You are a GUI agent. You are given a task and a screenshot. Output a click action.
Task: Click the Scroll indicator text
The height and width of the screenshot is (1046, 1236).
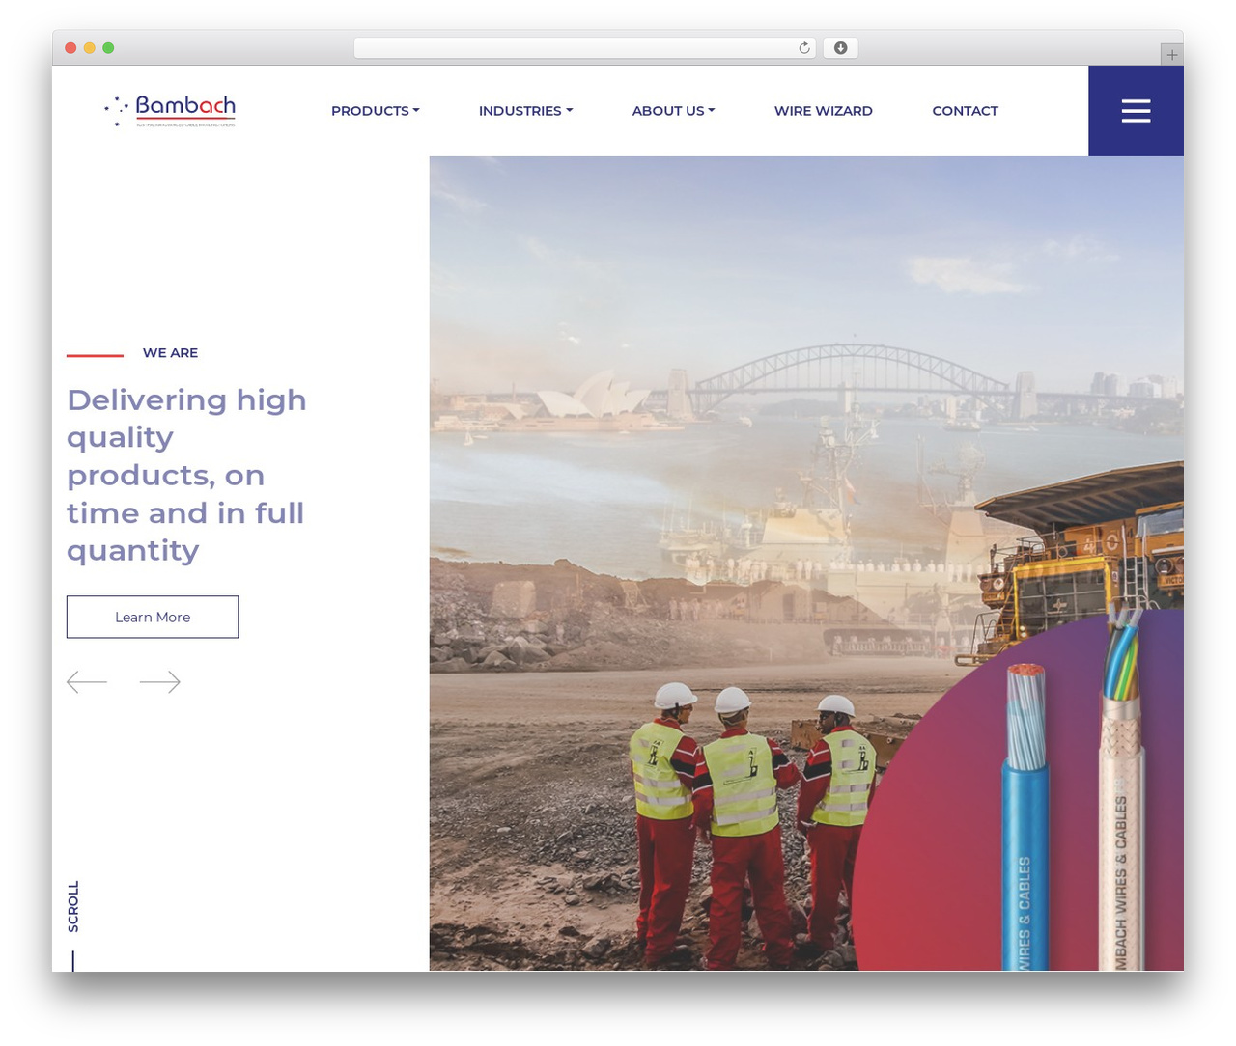73,906
